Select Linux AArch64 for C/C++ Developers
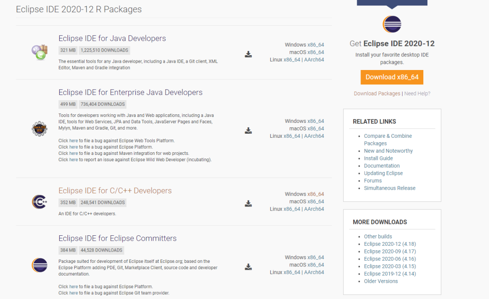 point(314,209)
